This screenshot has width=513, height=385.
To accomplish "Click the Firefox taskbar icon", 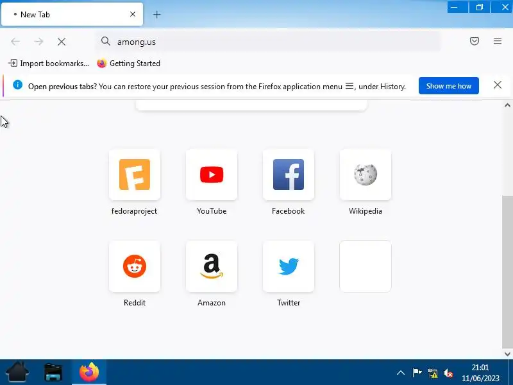I will pos(89,372).
